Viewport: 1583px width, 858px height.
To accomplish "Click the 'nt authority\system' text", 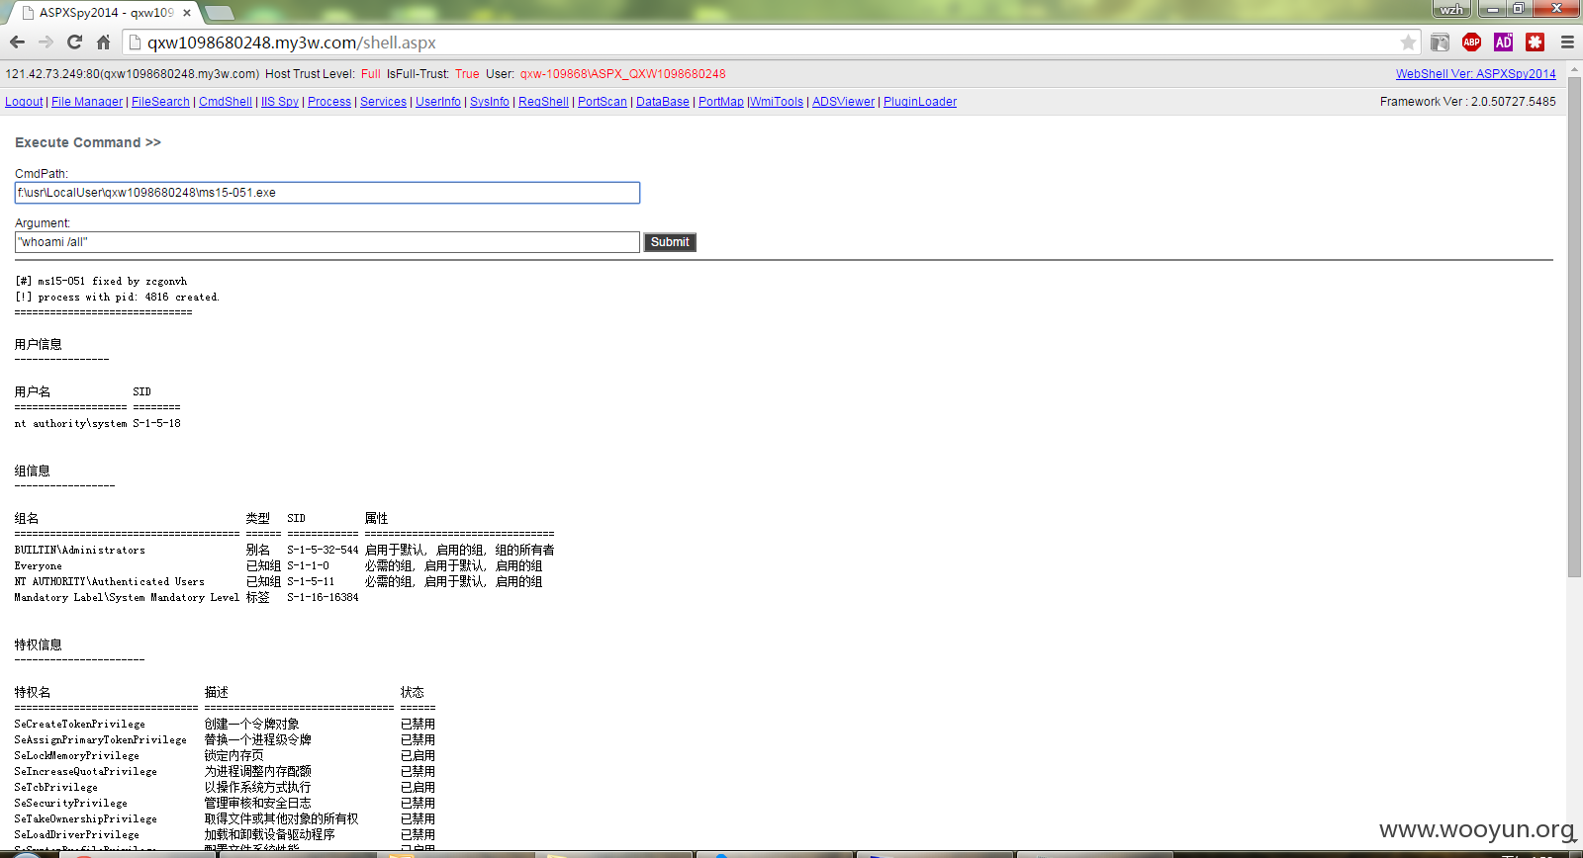I will click(70, 423).
